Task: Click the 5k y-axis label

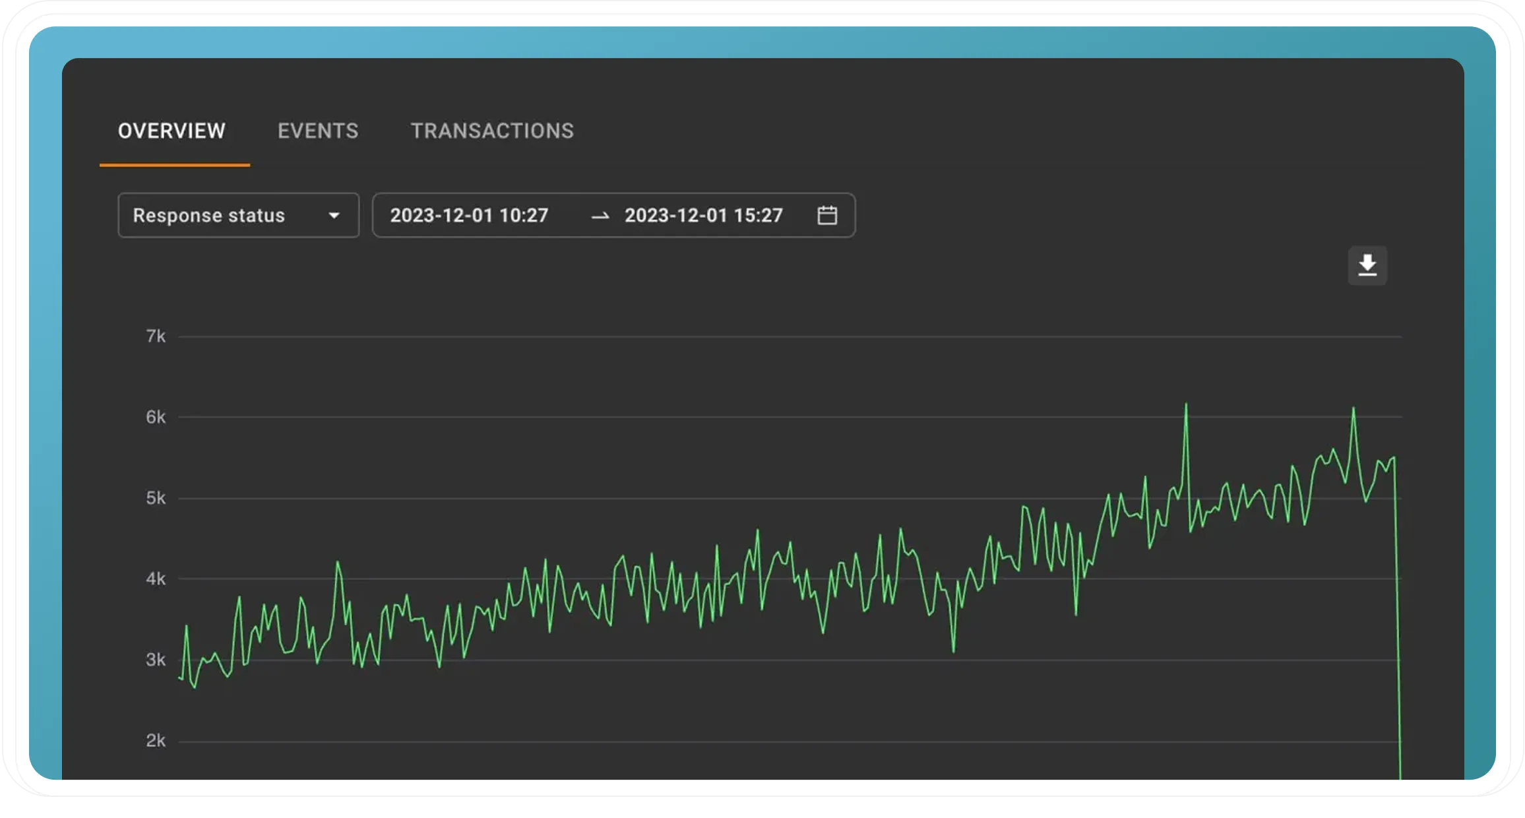Action: [156, 498]
